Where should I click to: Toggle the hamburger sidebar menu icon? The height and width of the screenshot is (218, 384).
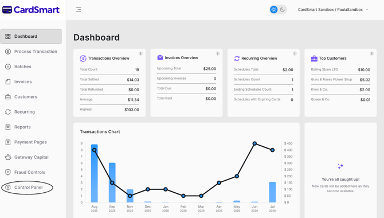pos(79,10)
